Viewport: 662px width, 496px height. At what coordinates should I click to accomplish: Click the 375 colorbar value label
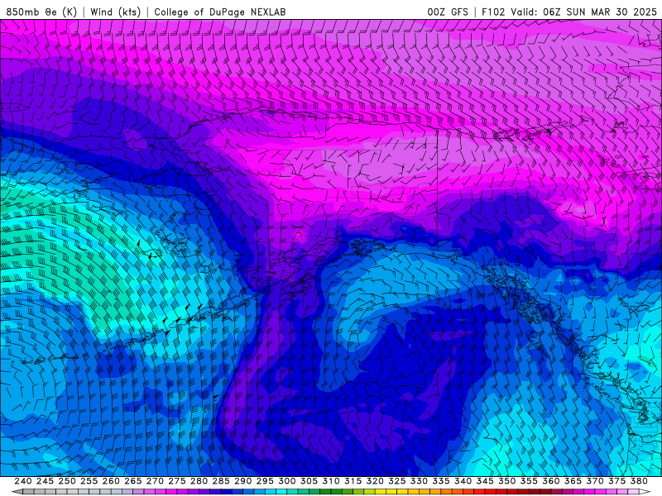point(616,481)
